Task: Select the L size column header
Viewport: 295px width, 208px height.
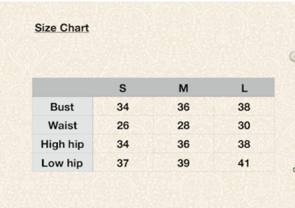Action: pos(244,88)
